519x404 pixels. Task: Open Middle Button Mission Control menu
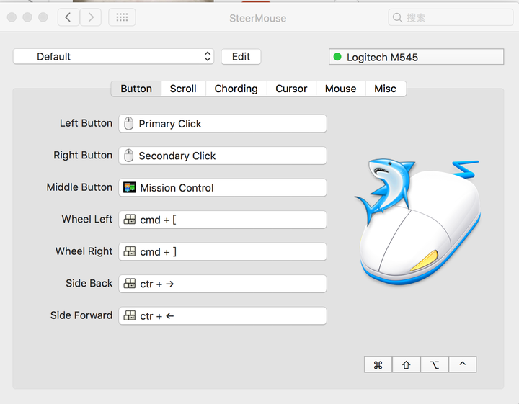[x=223, y=188]
